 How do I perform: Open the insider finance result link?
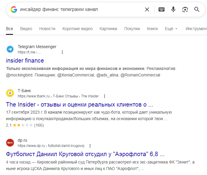click(25, 60)
